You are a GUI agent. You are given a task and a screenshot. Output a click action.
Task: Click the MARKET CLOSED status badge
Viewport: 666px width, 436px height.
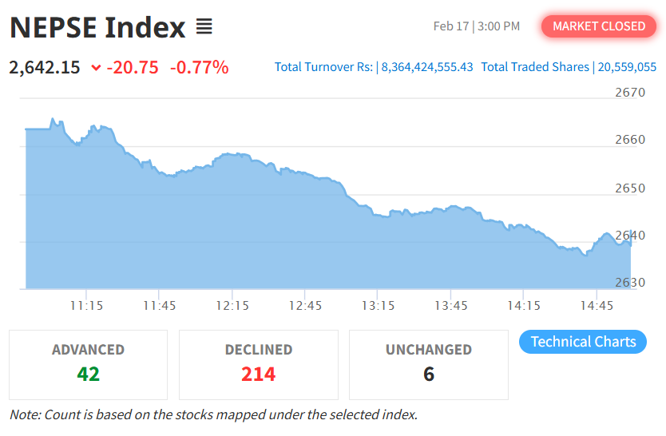pyautogui.click(x=598, y=26)
